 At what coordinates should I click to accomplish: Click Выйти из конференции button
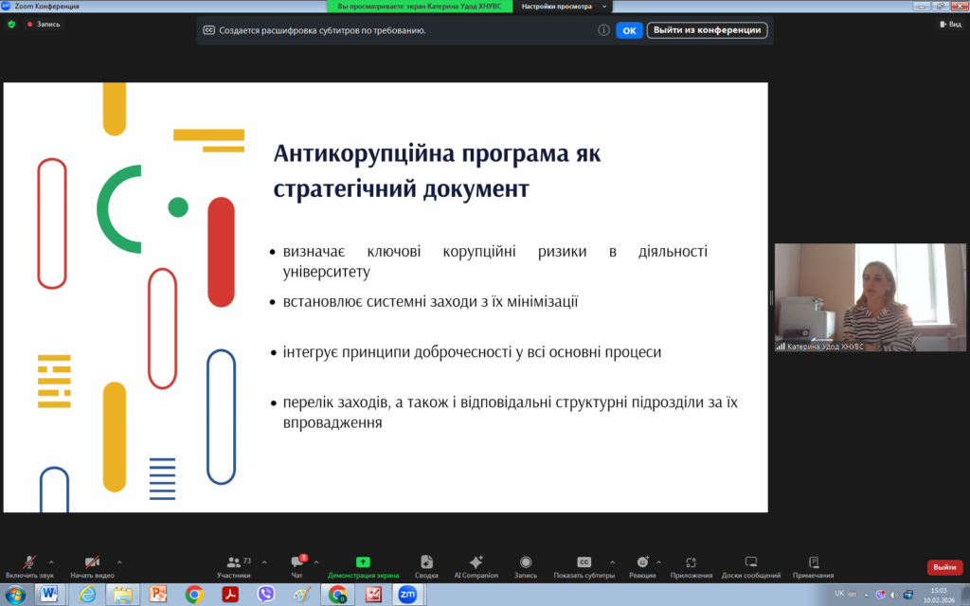[707, 30]
